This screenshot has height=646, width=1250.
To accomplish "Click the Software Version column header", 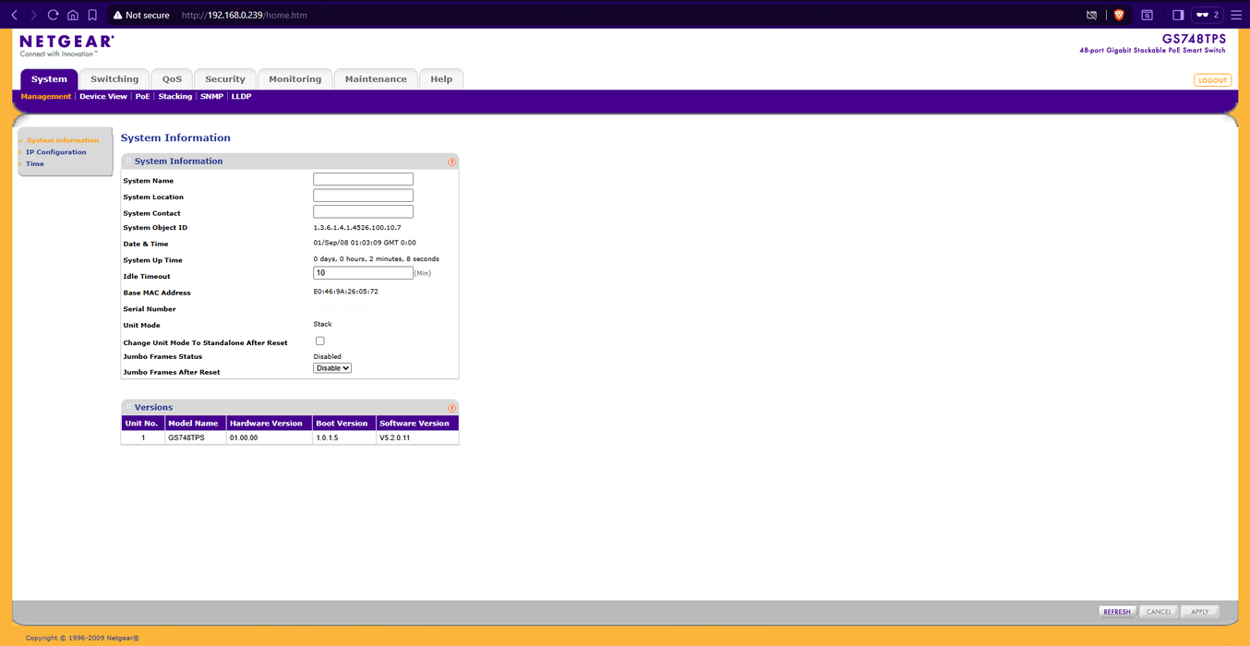I will 417,424.
